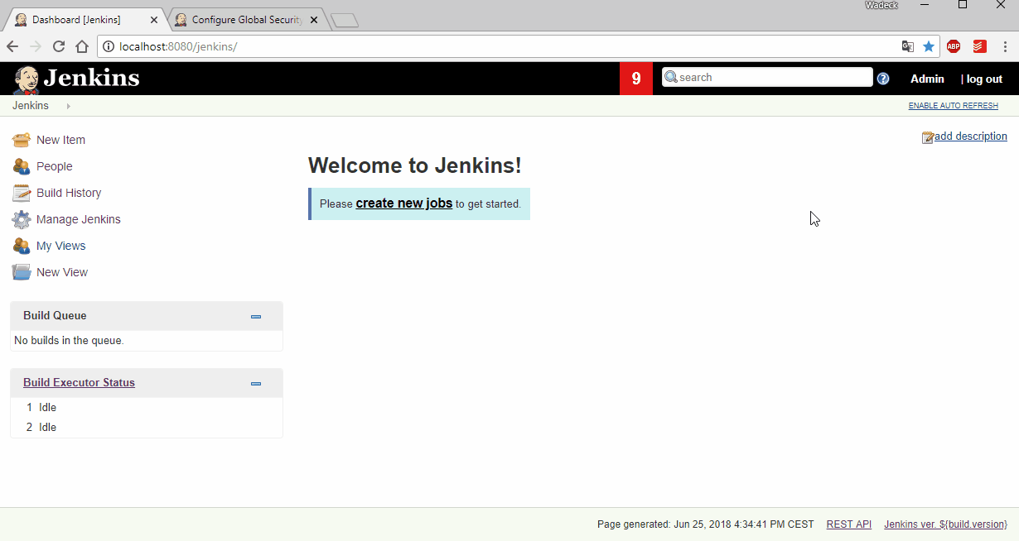Enable auto refresh
The image size is (1019, 541).
(953, 106)
